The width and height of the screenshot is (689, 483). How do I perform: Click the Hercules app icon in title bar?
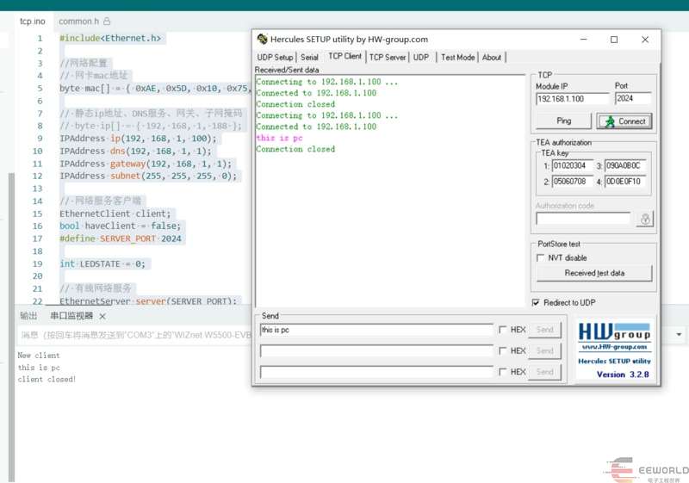262,39
